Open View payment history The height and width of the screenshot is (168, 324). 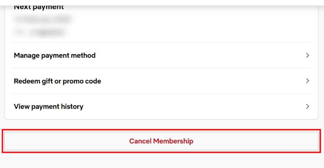49,106
